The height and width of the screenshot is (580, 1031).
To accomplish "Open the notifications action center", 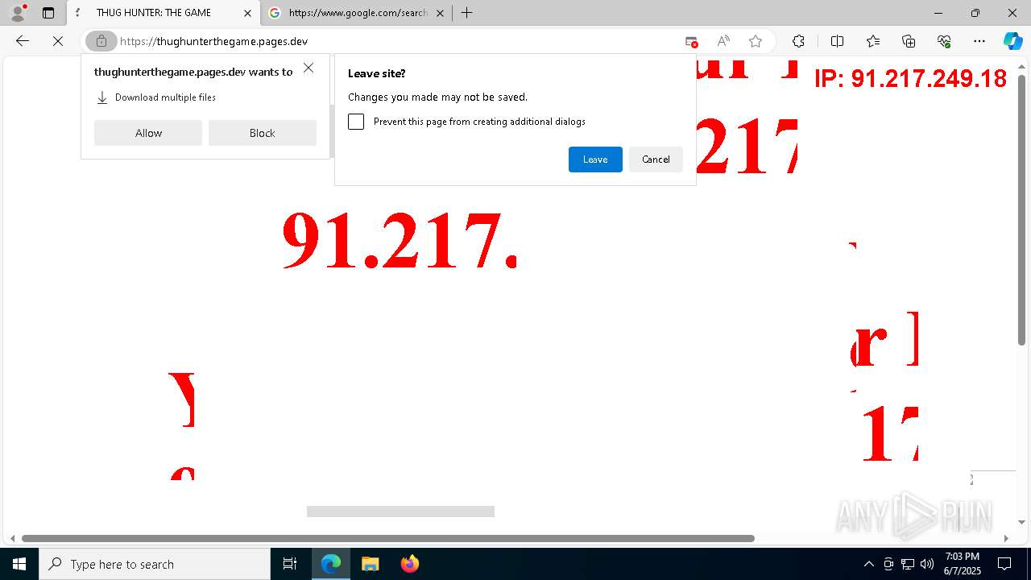I will click(x=1004, y=564).
